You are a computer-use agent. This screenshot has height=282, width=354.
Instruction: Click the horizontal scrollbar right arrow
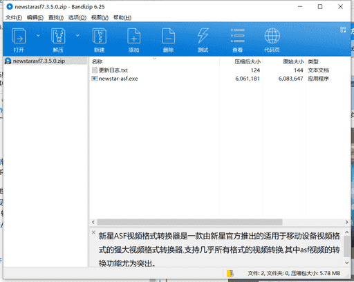[346, 222]
